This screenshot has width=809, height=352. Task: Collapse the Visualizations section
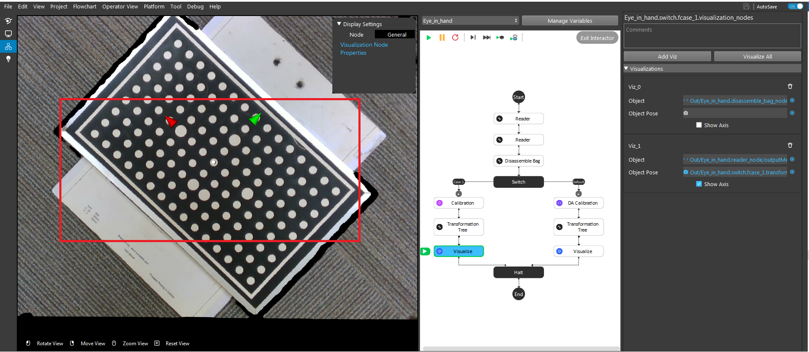626,69
